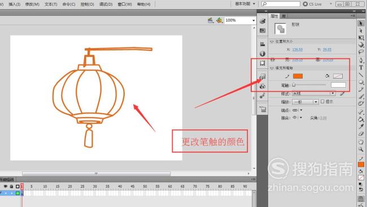
Task: Edit stroke style with pencil icon
Action: point(342,93)
